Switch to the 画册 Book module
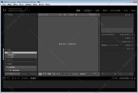This screenshot has width=138, height=93. pos(105,10)
